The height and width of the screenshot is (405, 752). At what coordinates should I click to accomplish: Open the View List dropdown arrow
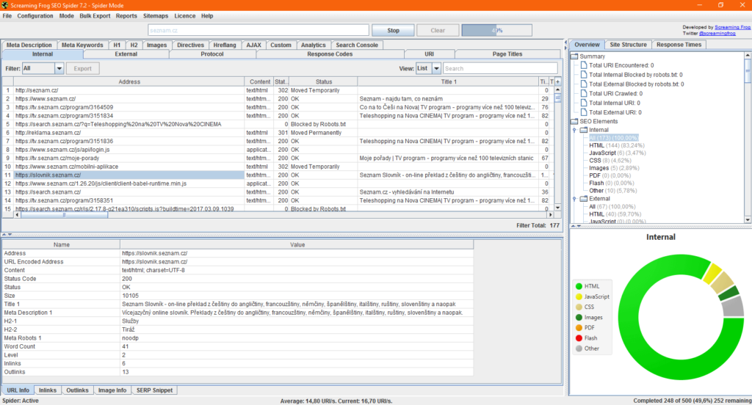[x=436, y=68]
